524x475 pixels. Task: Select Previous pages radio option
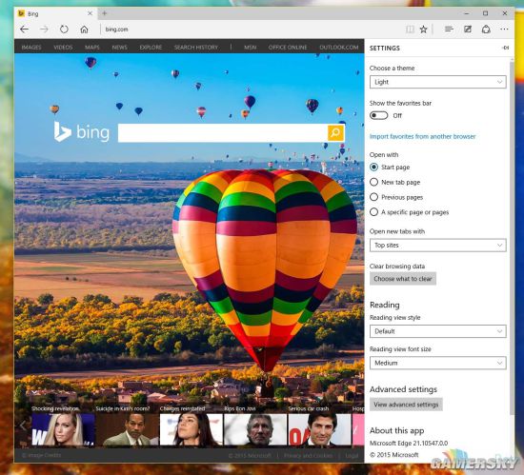(374, 197)
